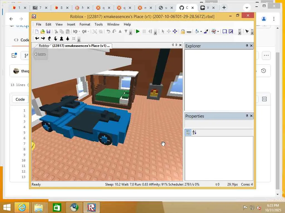Click the black arrow cursor tool icon
Screen dimensions: 285x213
coord(247,32)
